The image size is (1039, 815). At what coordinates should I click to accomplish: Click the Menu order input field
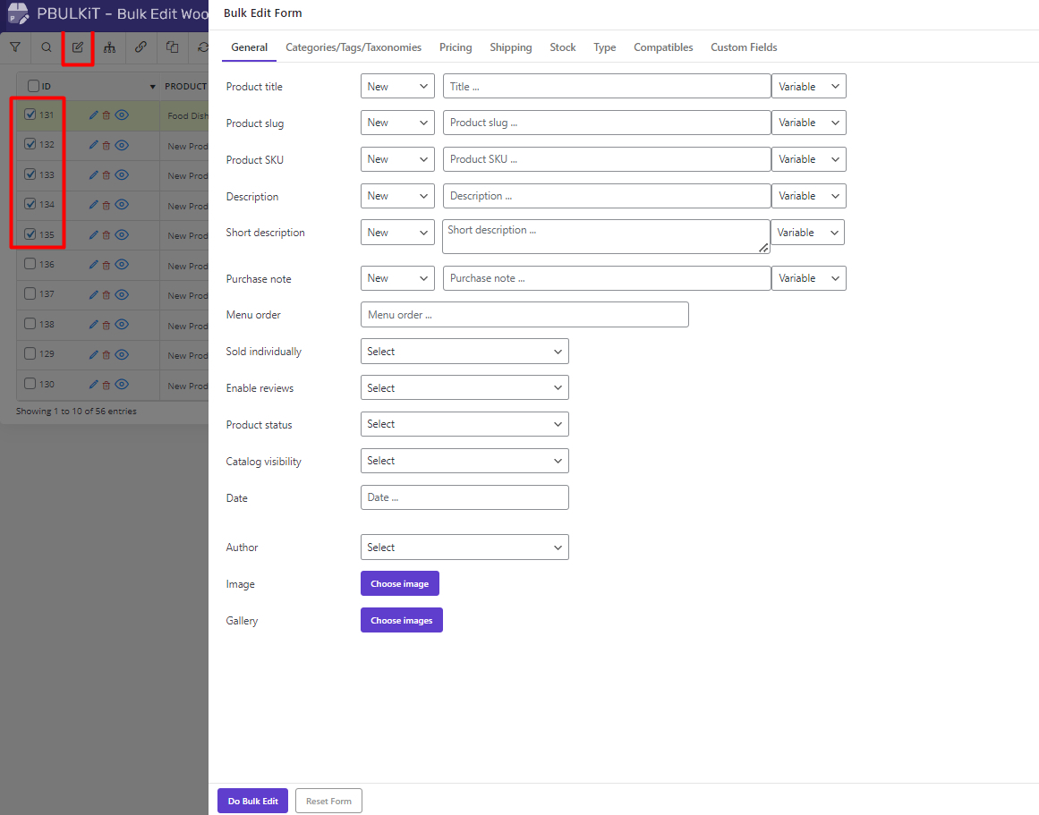(524, 314)
